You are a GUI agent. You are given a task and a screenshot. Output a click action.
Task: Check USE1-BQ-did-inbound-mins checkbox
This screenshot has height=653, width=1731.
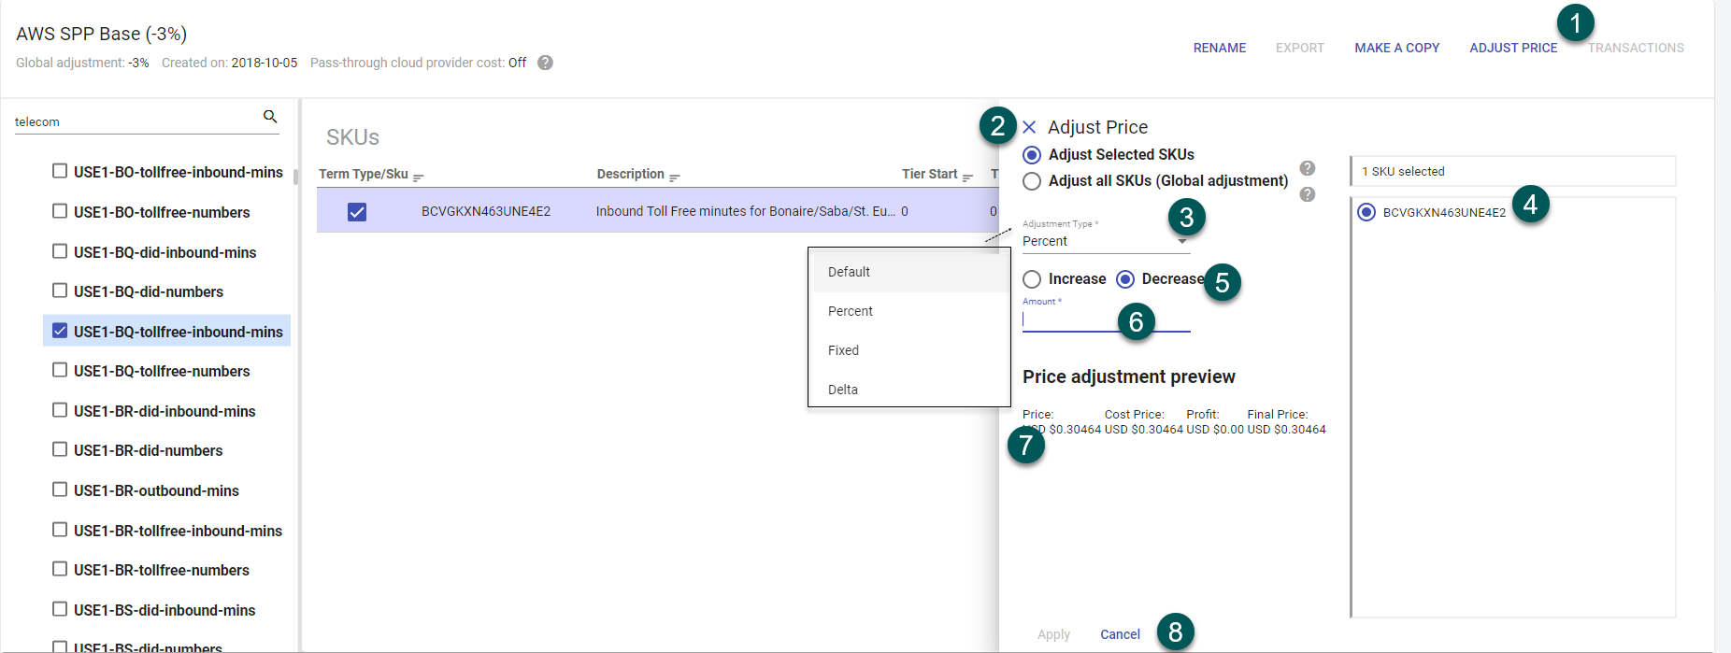(x=60, y=251)
